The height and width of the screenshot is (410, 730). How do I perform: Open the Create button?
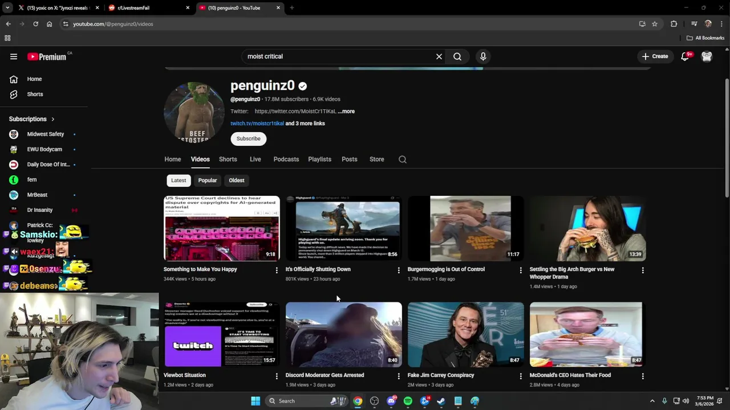[x=655, y=56]
